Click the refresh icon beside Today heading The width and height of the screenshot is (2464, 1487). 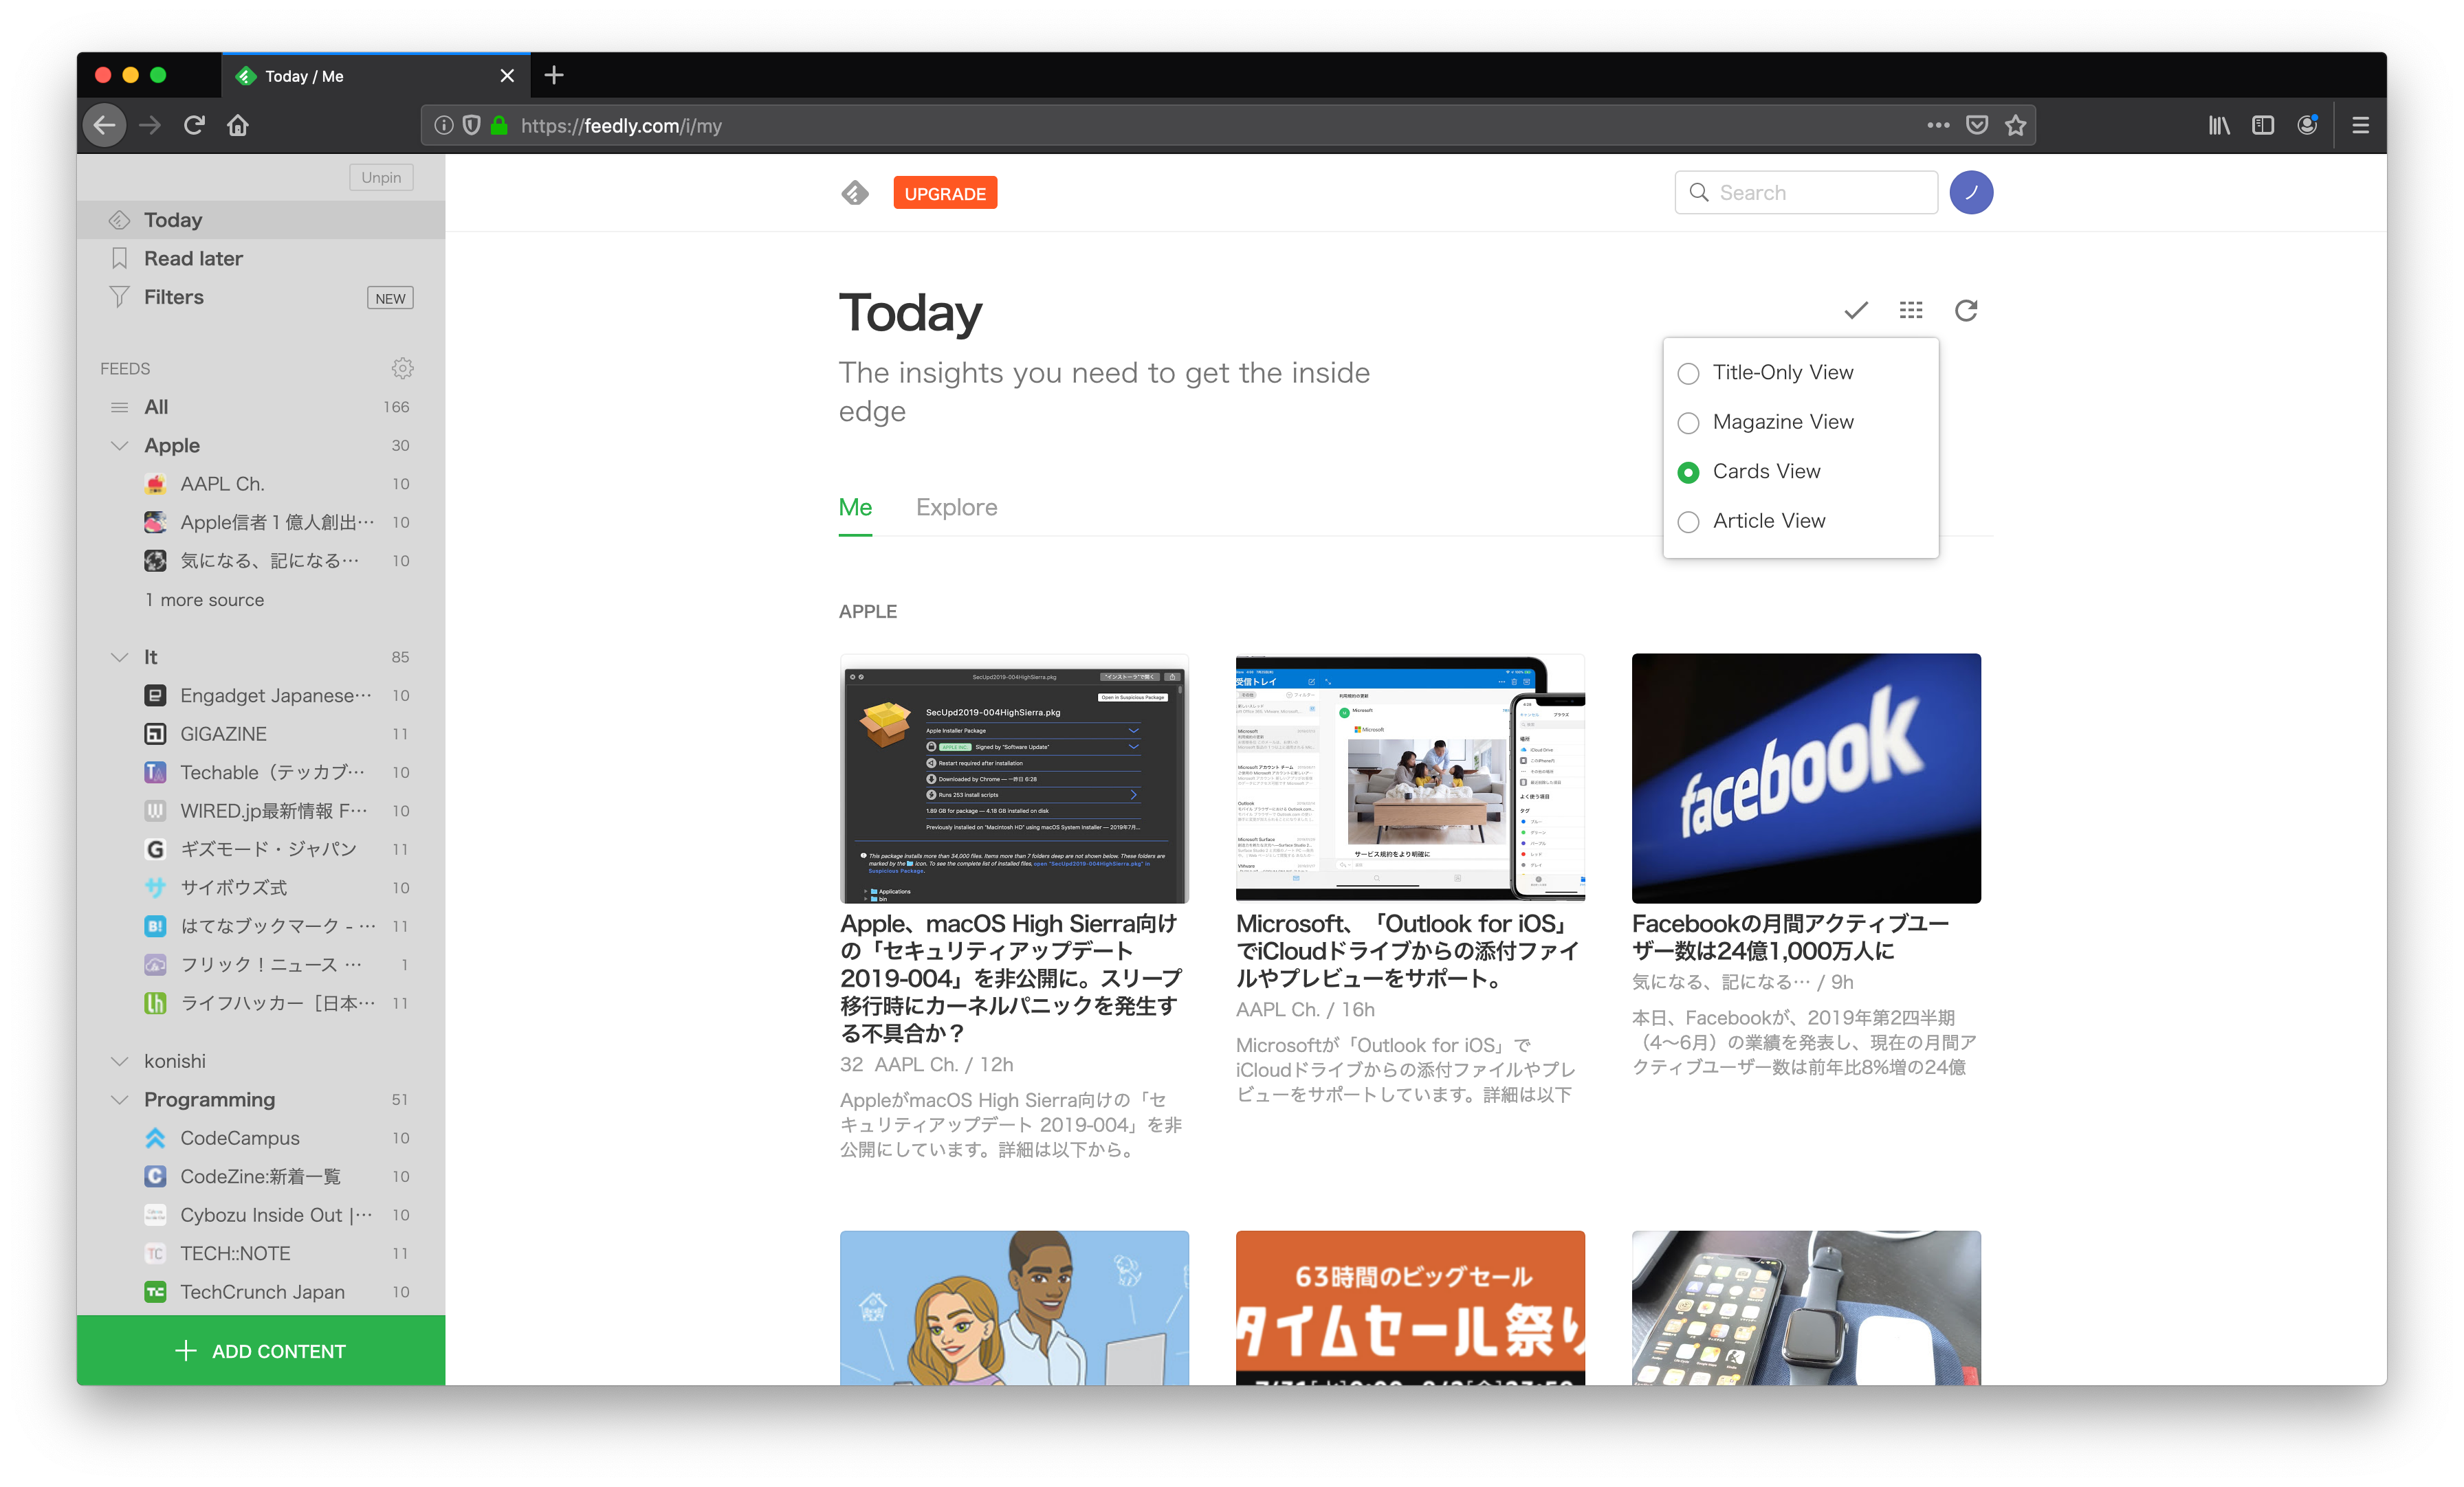(x=1965, y=311)
